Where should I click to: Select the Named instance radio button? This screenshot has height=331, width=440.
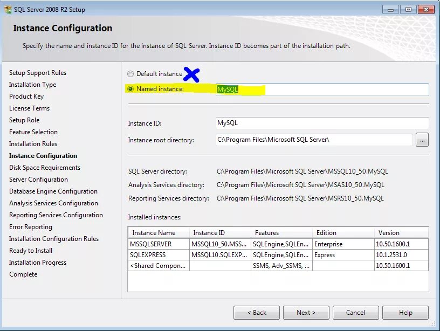(130, 89)
